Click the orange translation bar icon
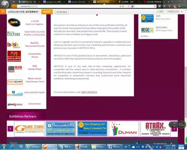This screenshot has width=187, height=150. (x=3, y=12)
